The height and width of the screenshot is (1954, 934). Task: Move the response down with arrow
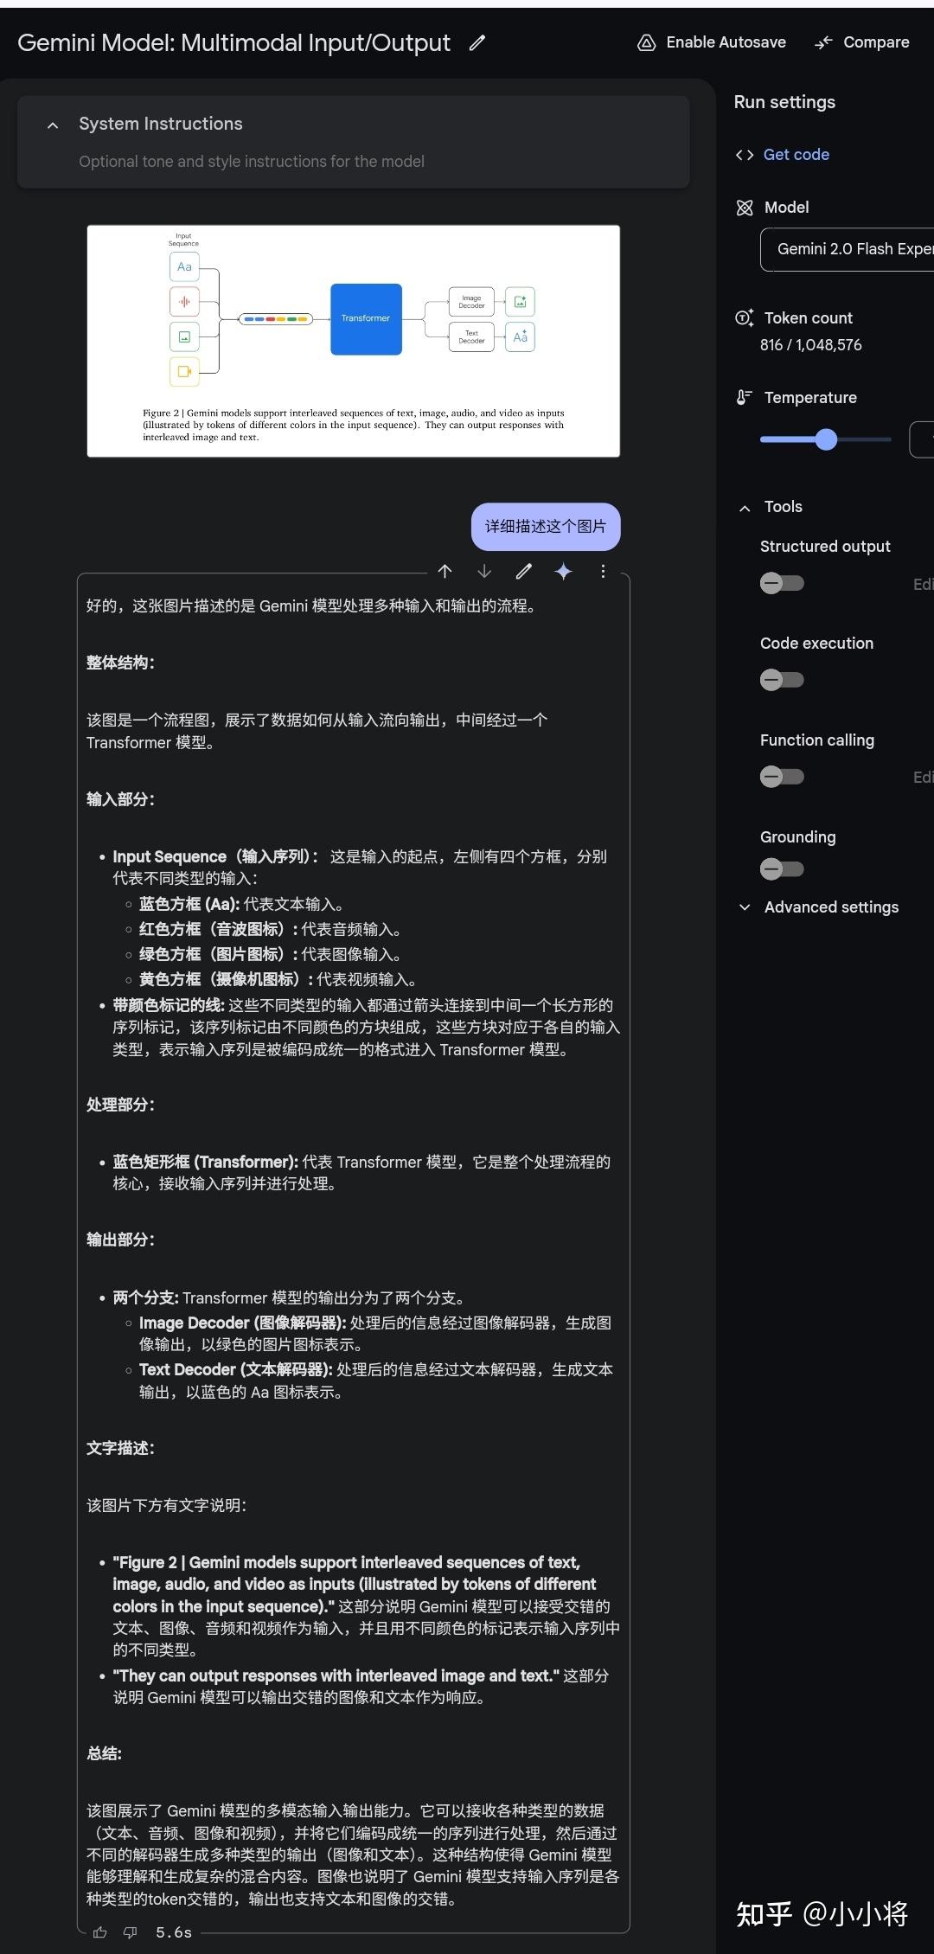484,571
